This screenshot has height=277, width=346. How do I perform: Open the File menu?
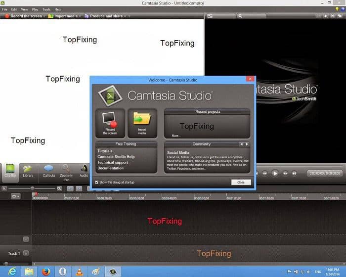(x=4, y=9)
